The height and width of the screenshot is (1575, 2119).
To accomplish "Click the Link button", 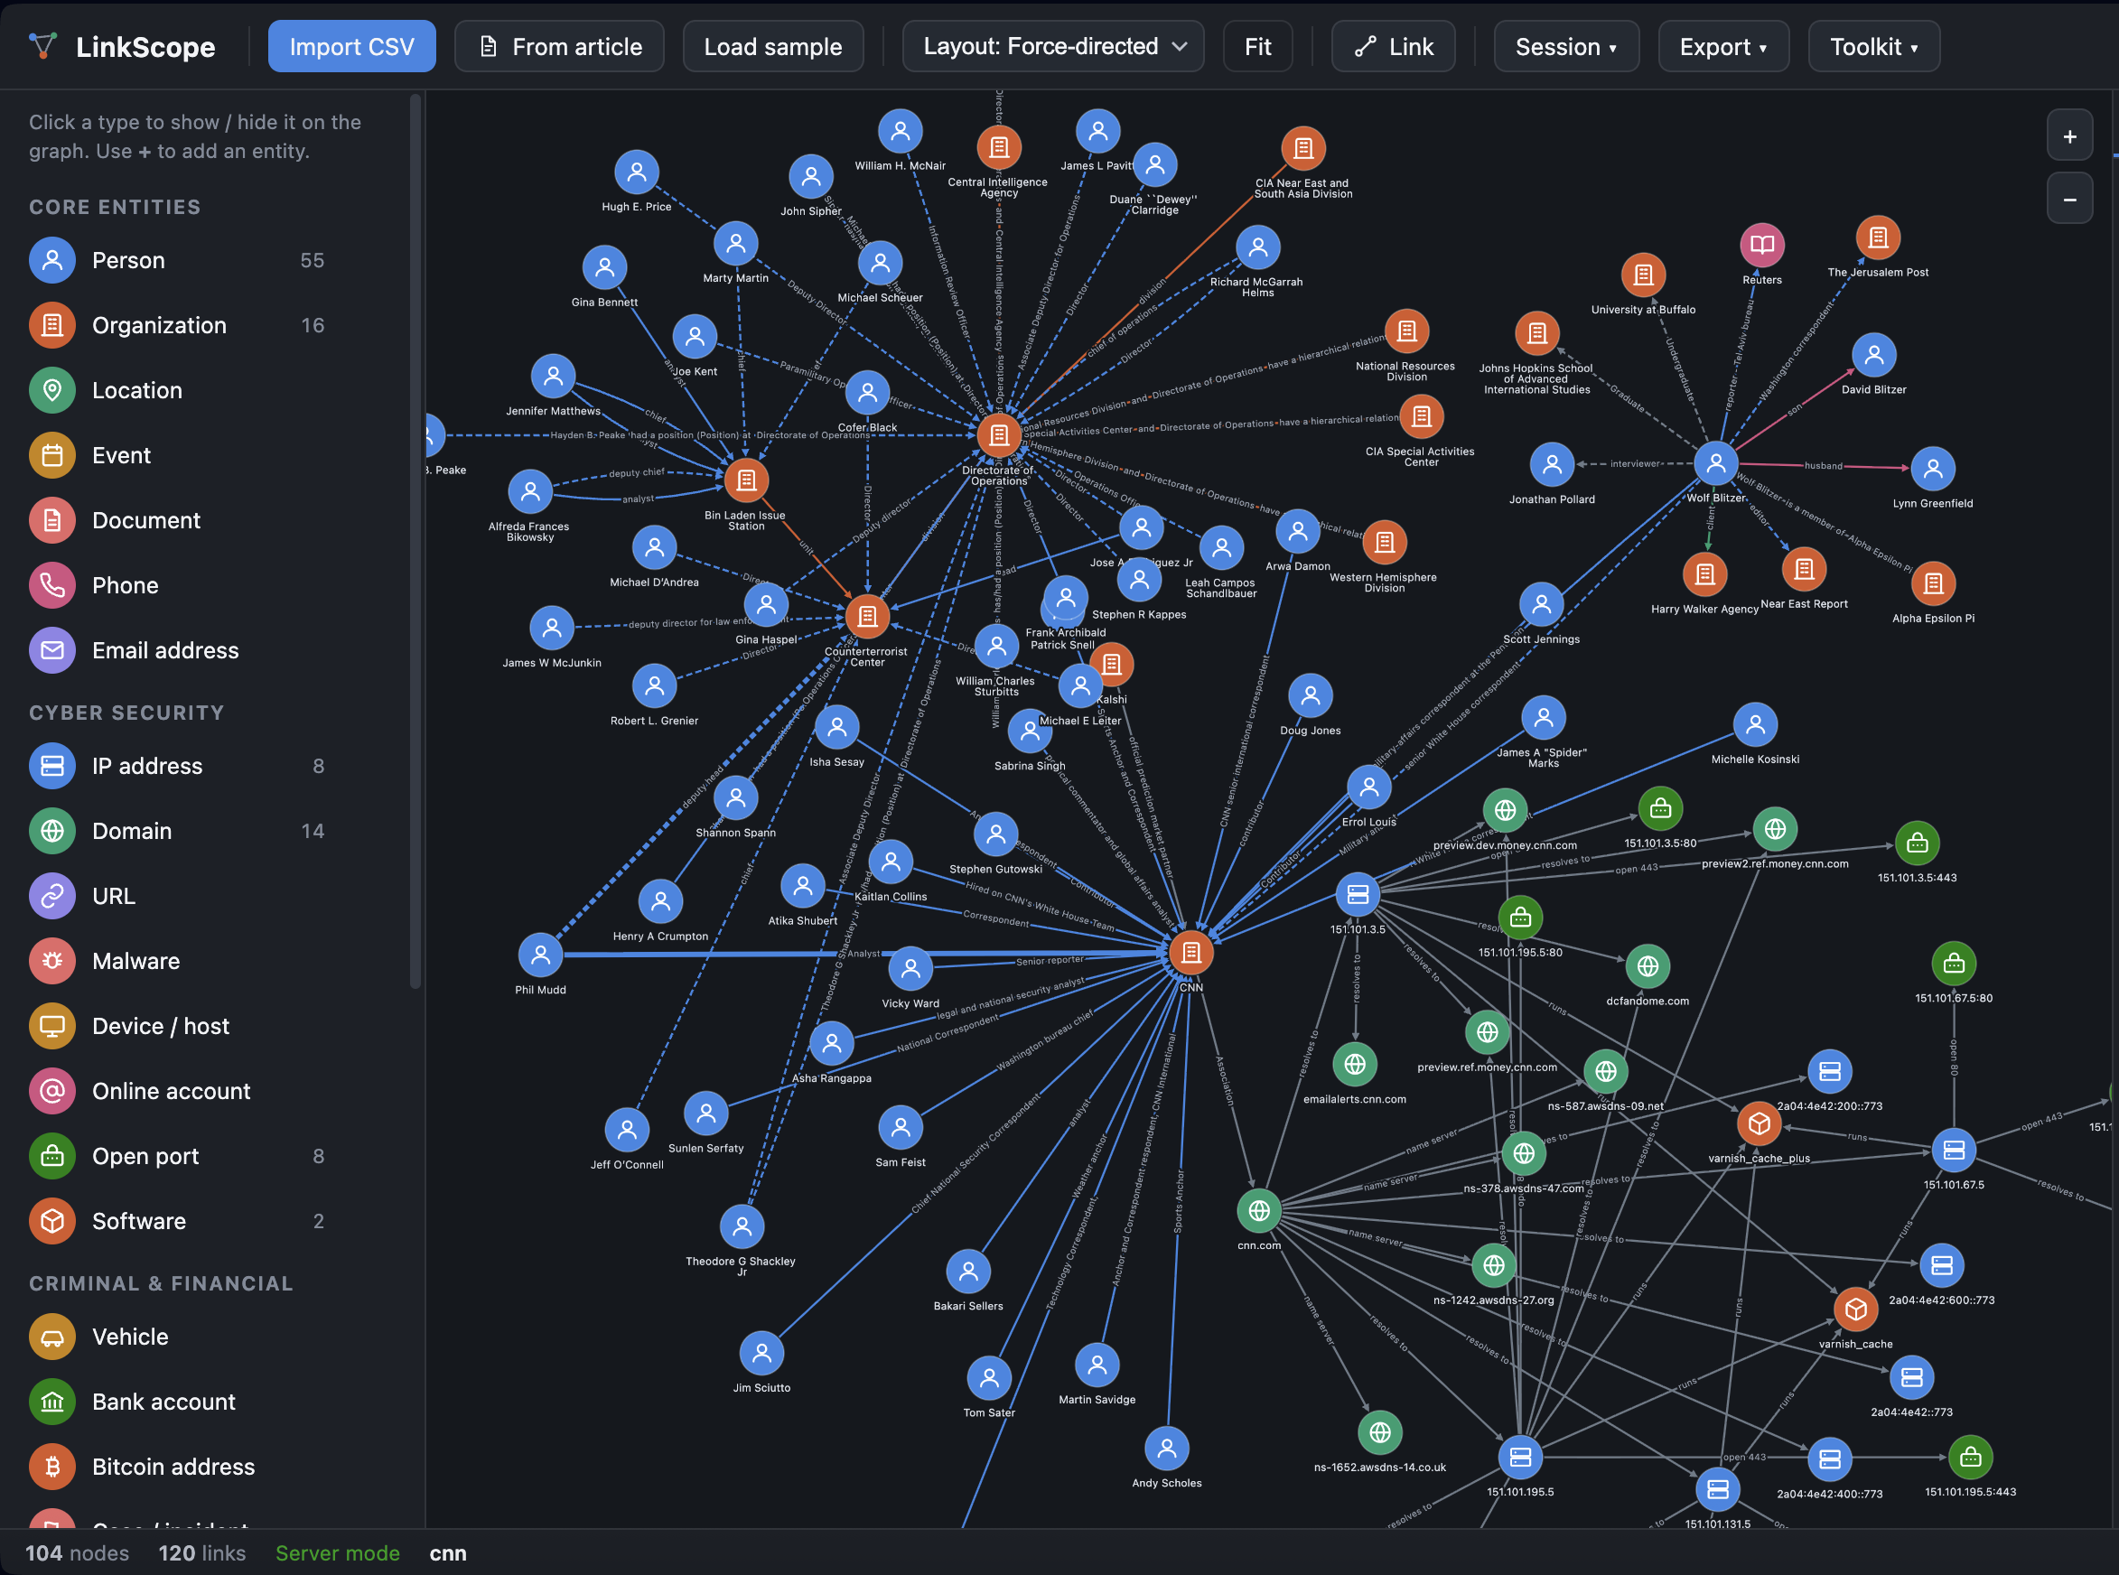I will click(x=1394, y=46).
